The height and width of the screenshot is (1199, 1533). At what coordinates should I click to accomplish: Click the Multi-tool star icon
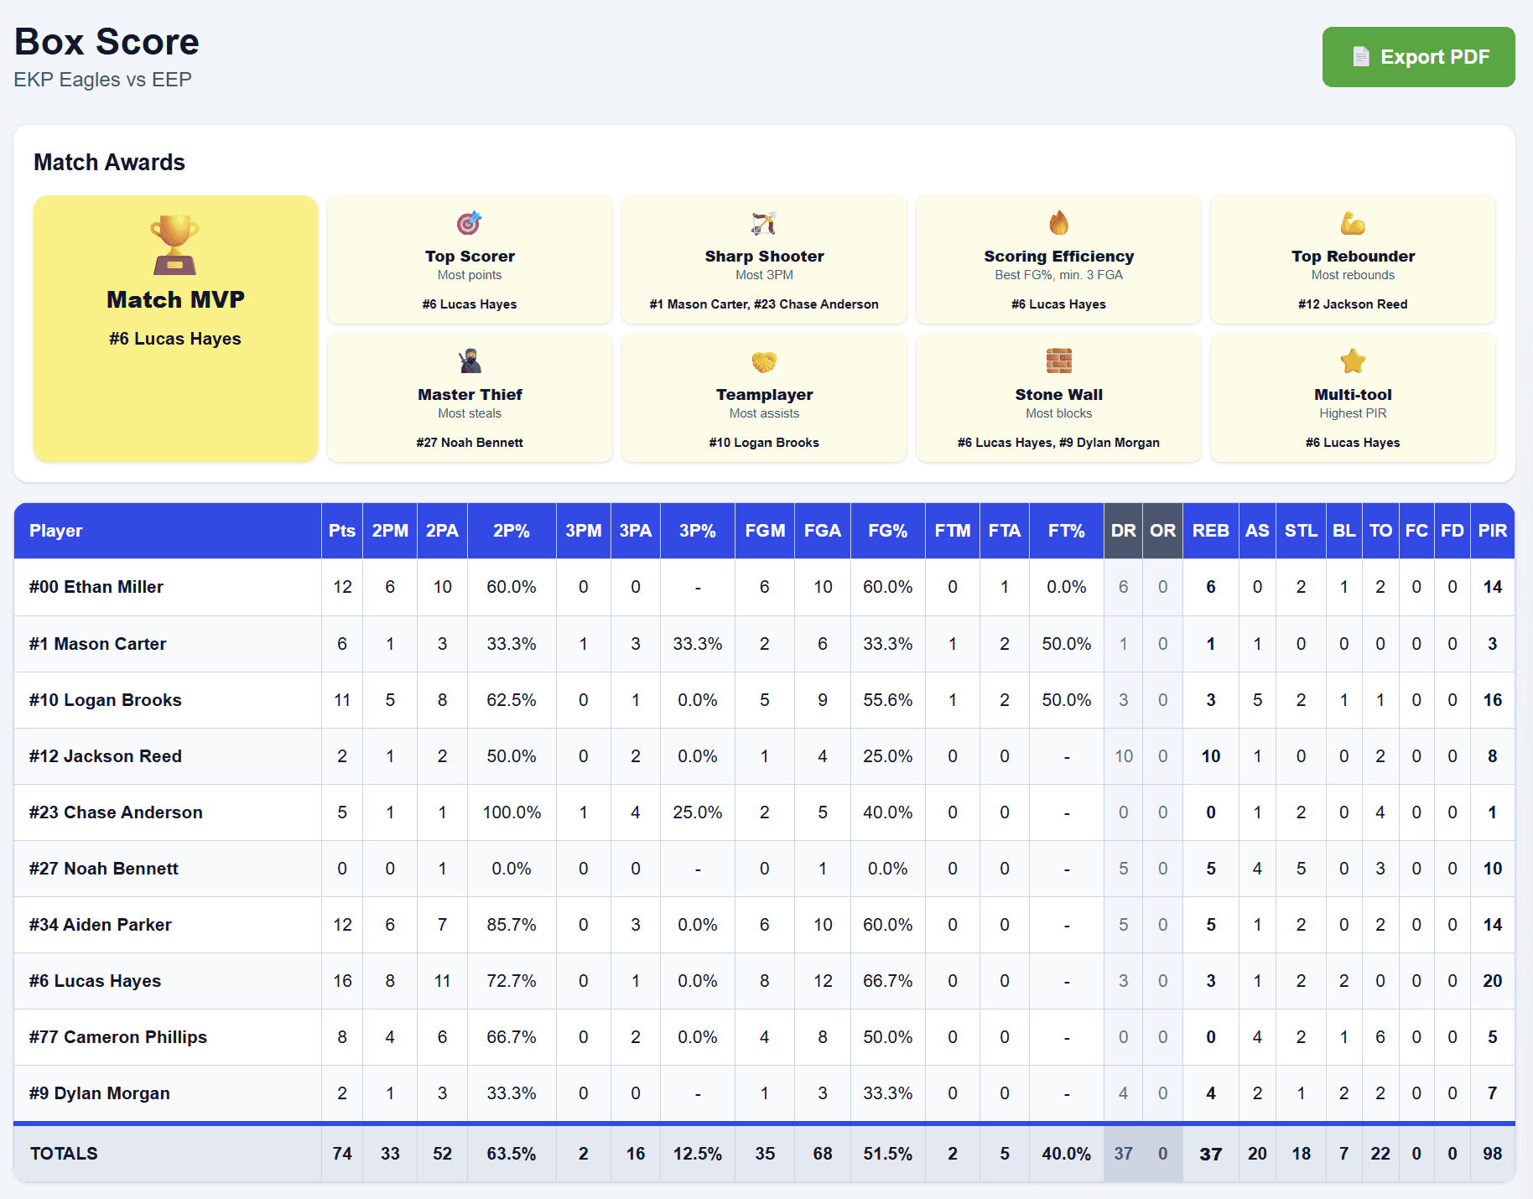coord(1353,361)
